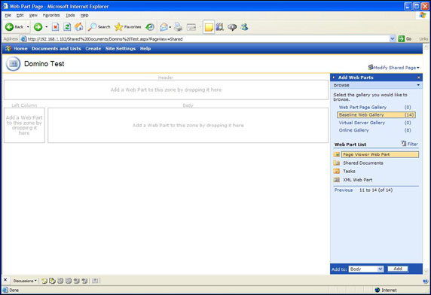Open the File menu
This screenshot has height=295, width=431.
[x=8, y=15]
